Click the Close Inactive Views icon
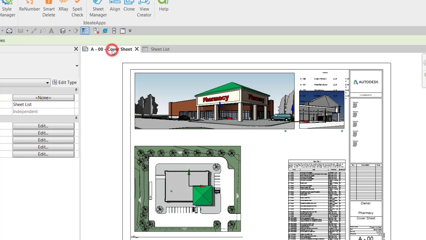 click(x=96, y=31)
